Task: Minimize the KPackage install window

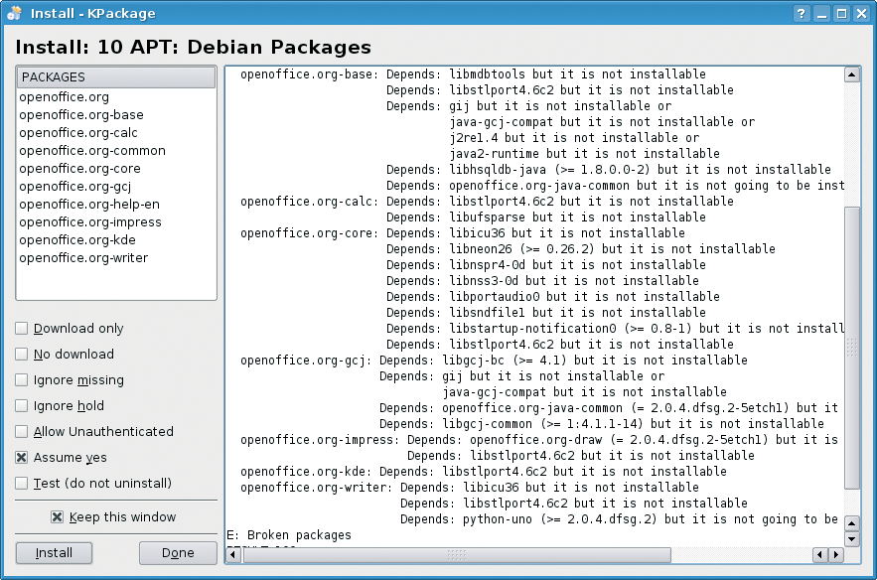Action: (821, 14)
